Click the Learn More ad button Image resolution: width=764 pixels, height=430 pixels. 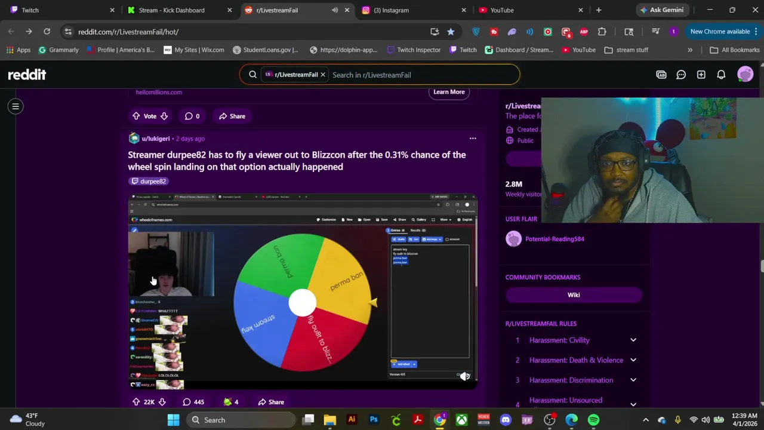[449, 92]
